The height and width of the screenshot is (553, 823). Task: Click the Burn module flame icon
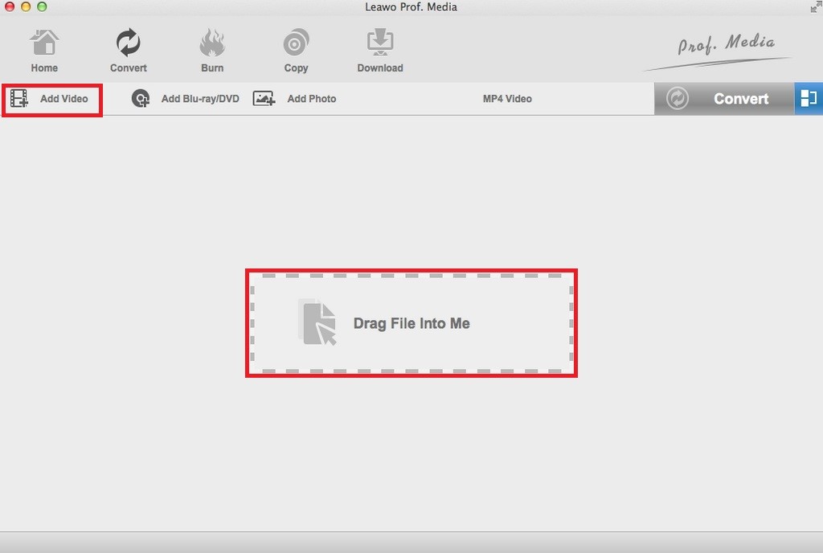click(211, 40)
